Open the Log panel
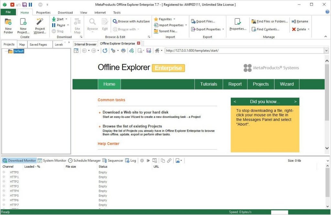 131,161
